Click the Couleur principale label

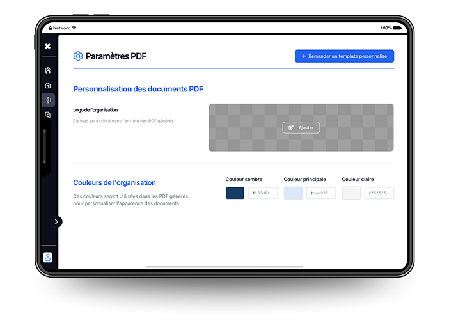click(304, 180)
